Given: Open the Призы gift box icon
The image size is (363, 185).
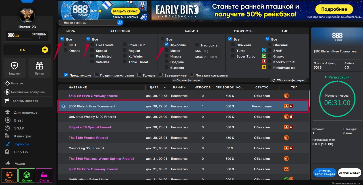Looking at the screenshot, I should 40,66.
